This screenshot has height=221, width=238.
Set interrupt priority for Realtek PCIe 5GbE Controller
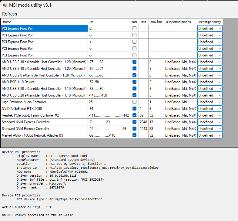210,115
